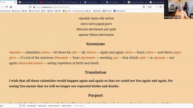
Task: Close the Chant and Be Happy tab
Action: pyautogui.click(x=37, y=2)
